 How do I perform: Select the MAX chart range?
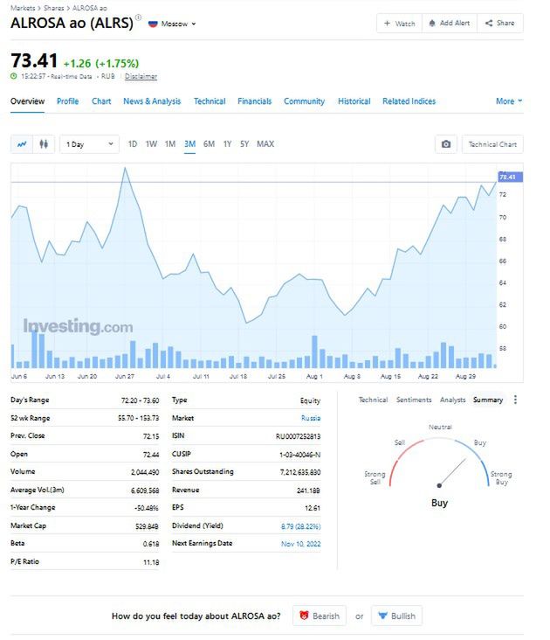265,144
